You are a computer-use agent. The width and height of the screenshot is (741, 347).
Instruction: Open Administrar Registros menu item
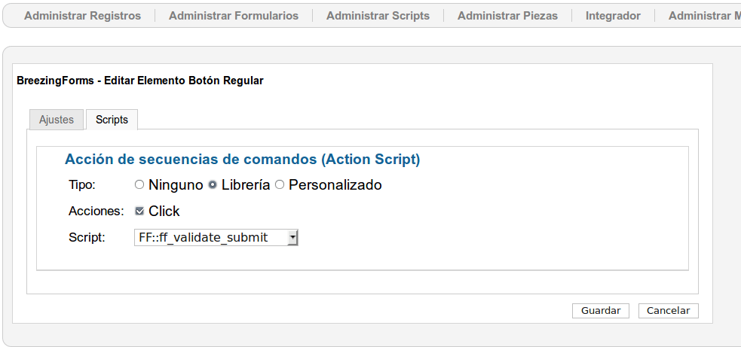pyautogui.click(x=83, y=16)
